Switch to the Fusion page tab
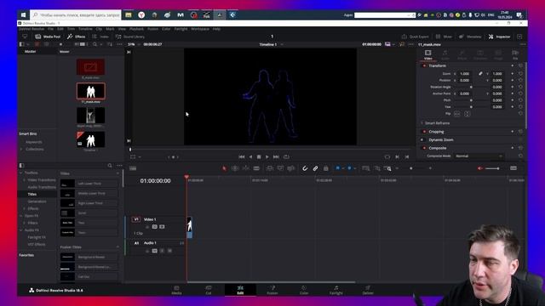The width and height of the screenshot is (545, 306). (x=272, y=290)
